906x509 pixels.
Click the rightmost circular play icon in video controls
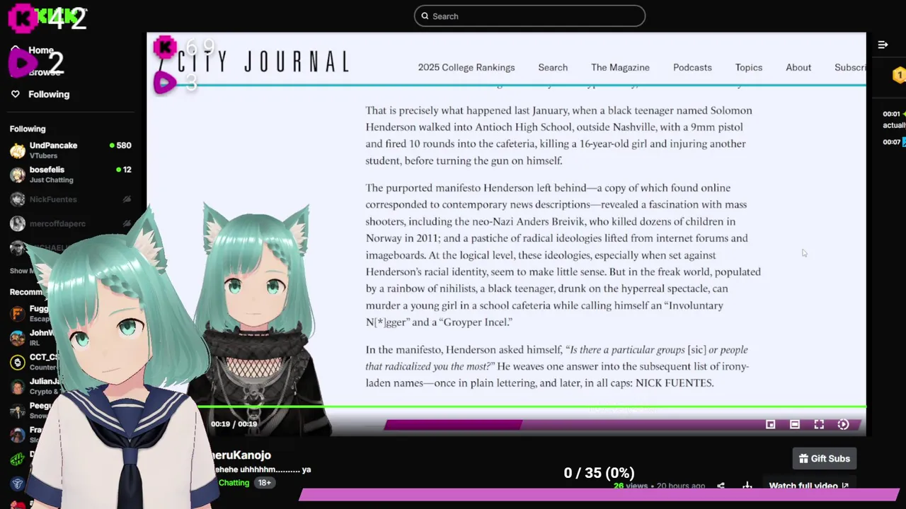tap(843, 424)
